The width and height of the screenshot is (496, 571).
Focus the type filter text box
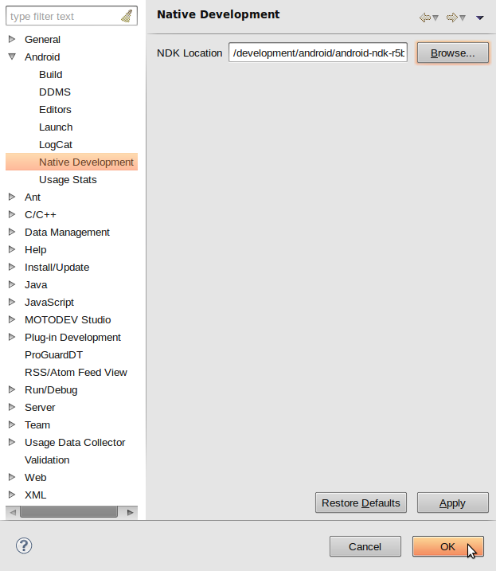pyautogui.click(x=72, y=16)
